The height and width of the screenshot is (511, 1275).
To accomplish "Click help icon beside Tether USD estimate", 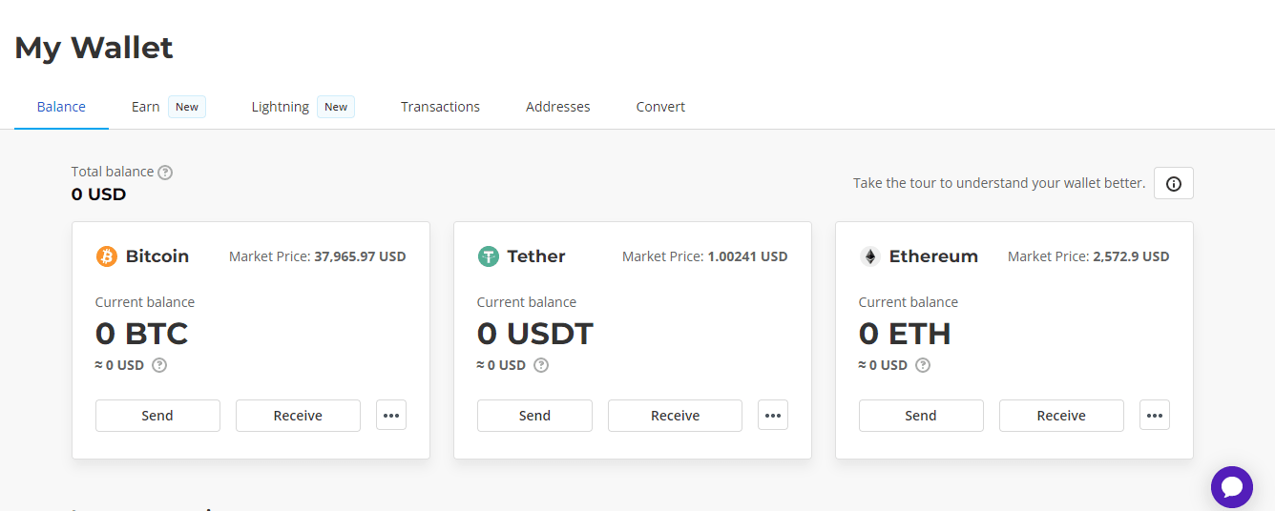I will pyautogui.click(x=541, y=365).
